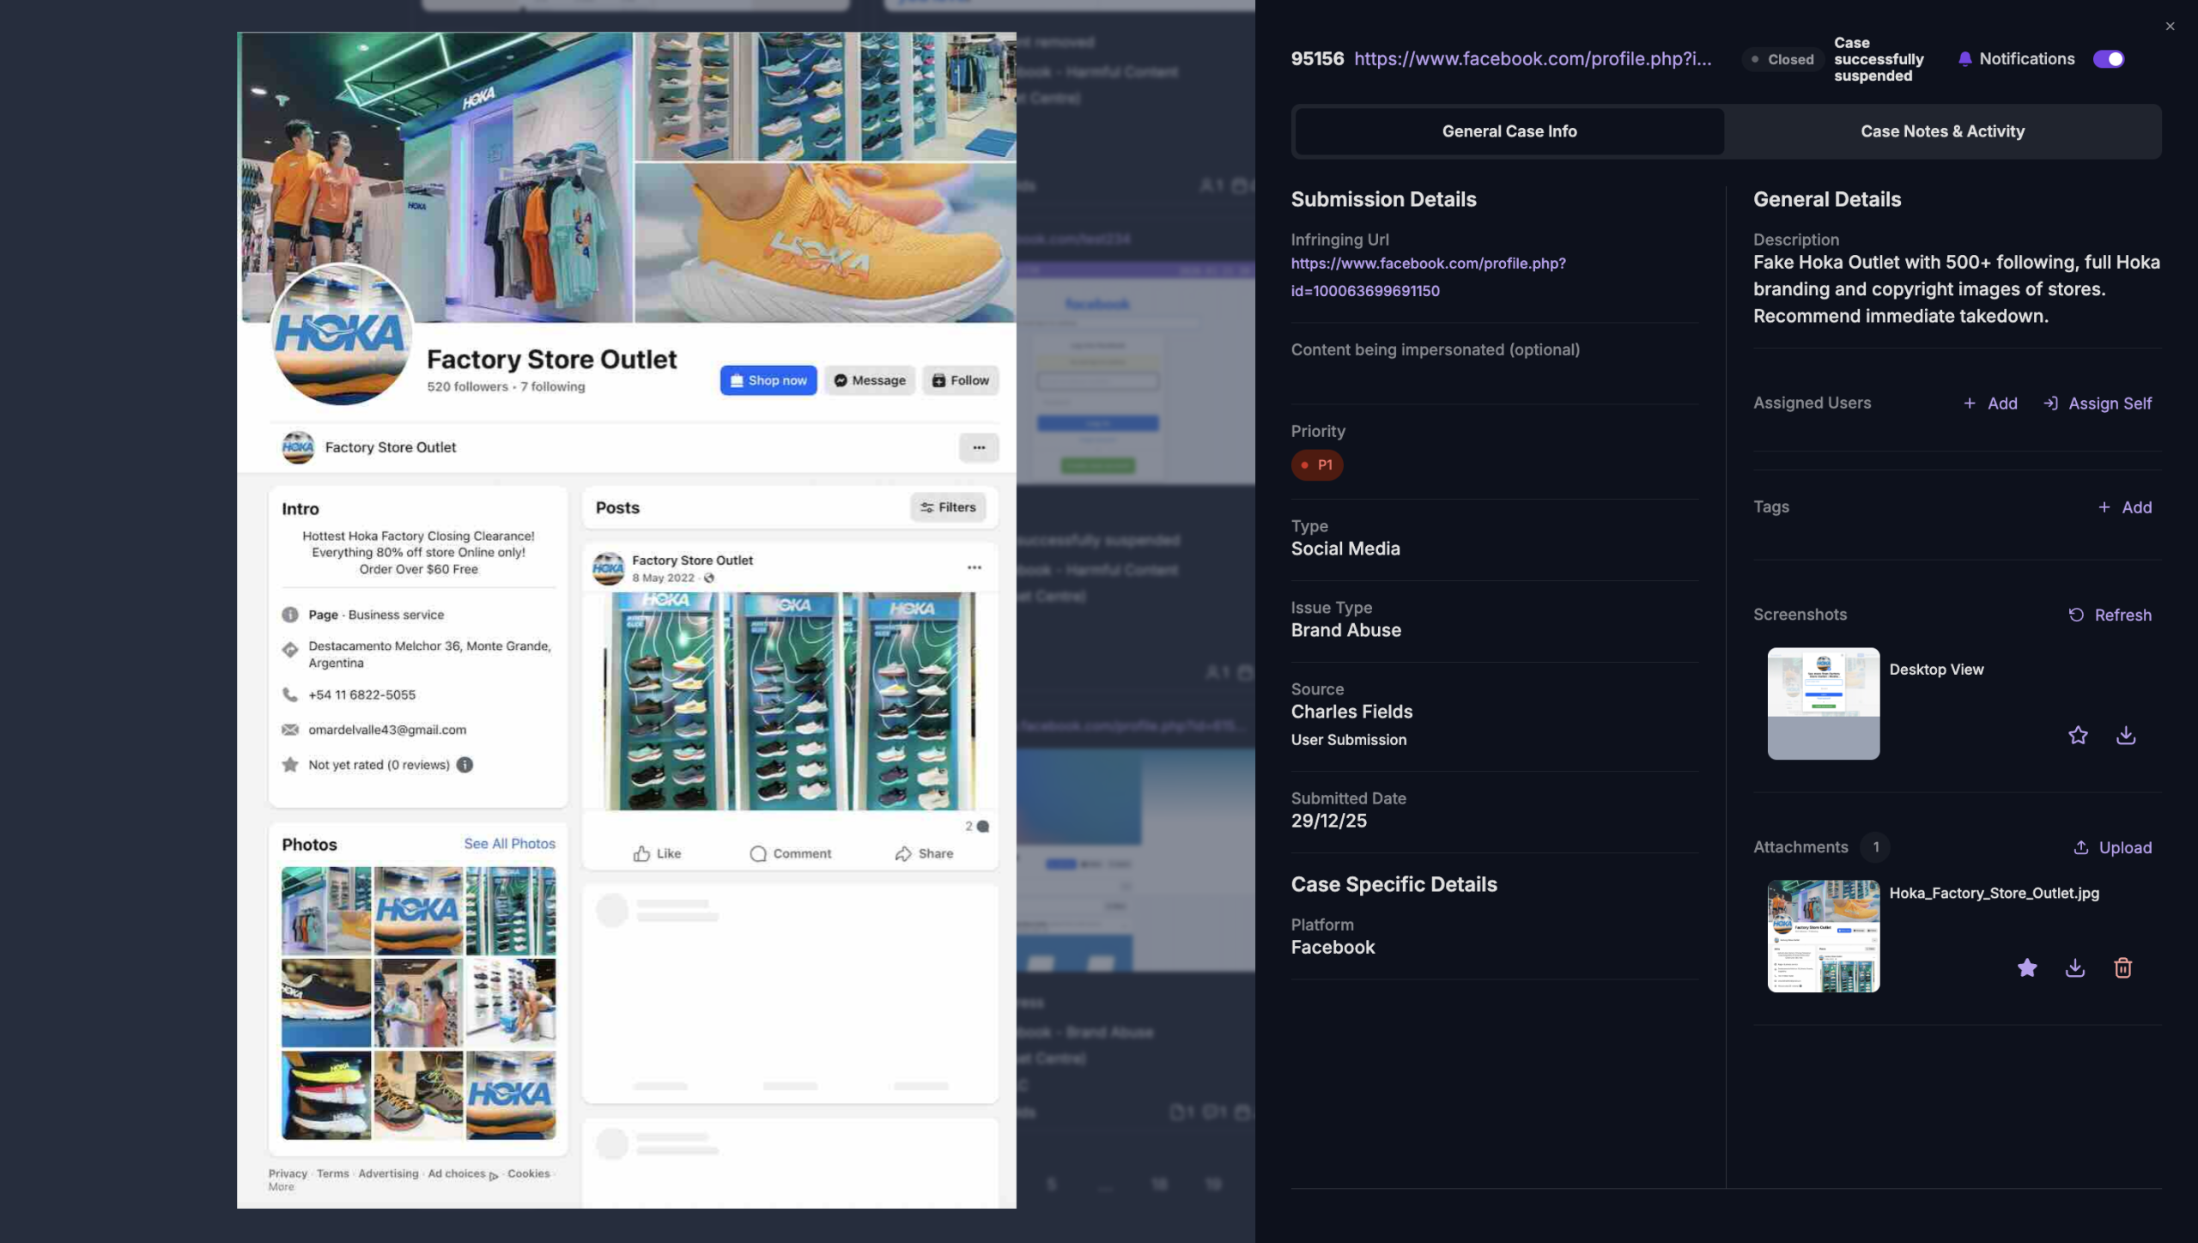Viewport: 2198px width, 1243px height.
Task: Open the page options ellipsis menu
Action: [978, 447]
